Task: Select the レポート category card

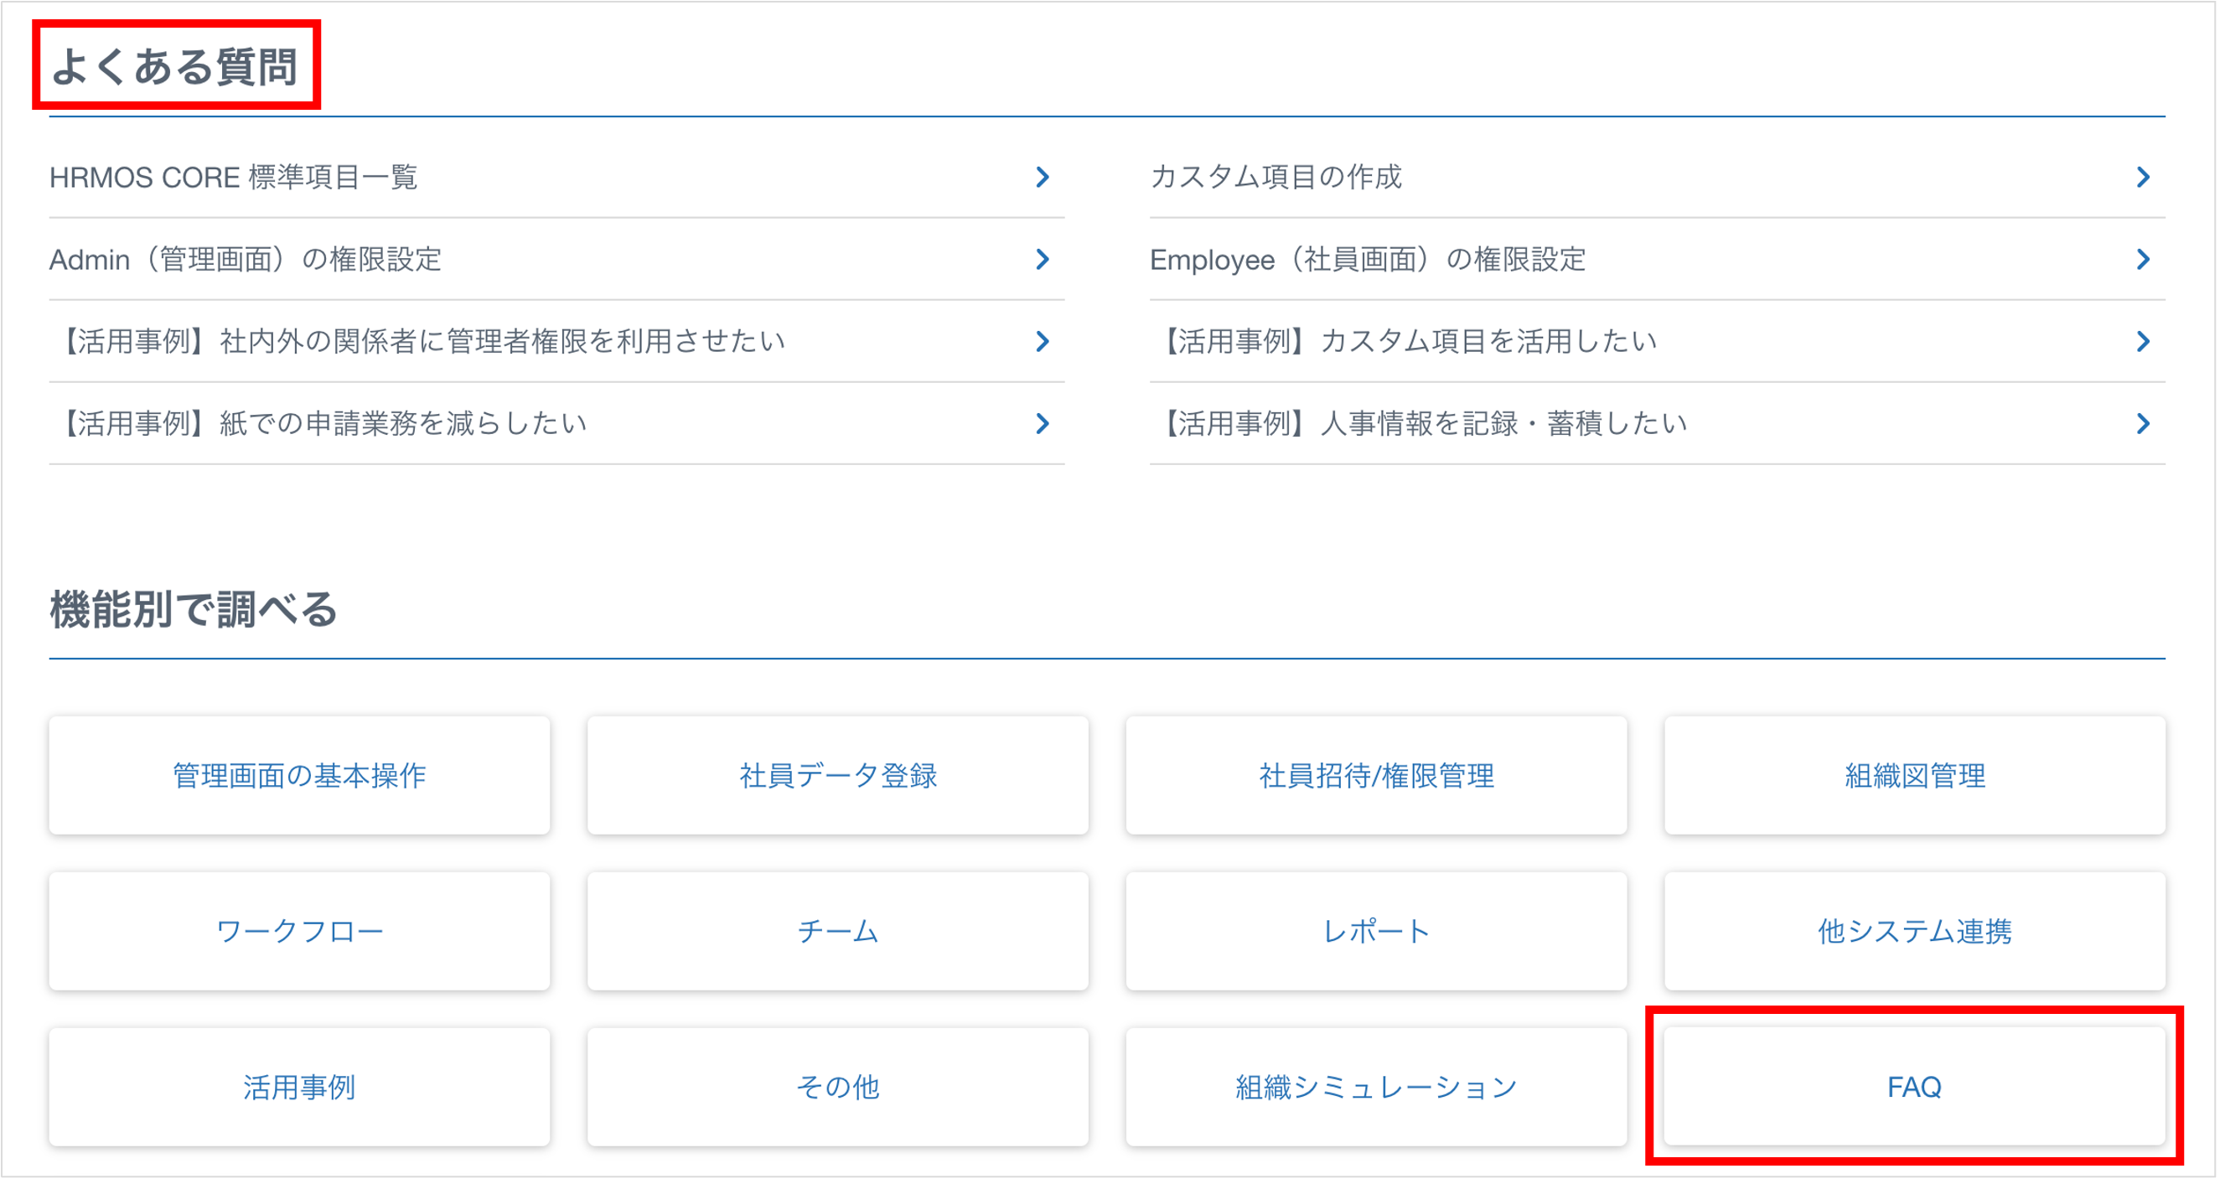Action: 1375,931
